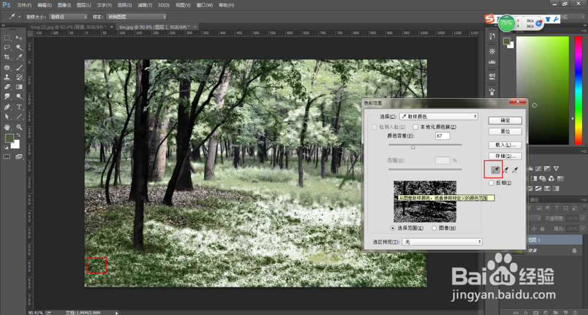This screenshot has width=588, height=315.
Task: Select the Spot Healing Brush tool
Action: coord(7,68)
